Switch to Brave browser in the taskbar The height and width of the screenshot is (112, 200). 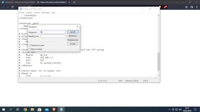click(x=54, y=109)
